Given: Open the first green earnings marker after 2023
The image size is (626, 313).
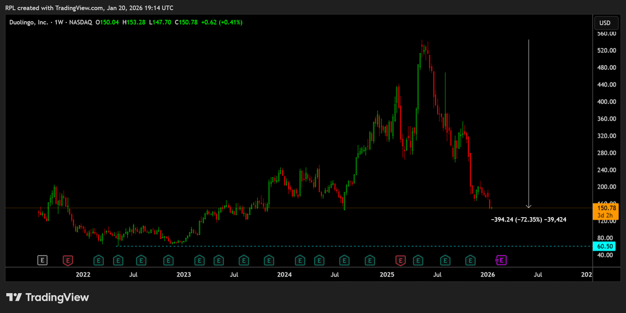Looking at the screenshot, I should 199,259.
